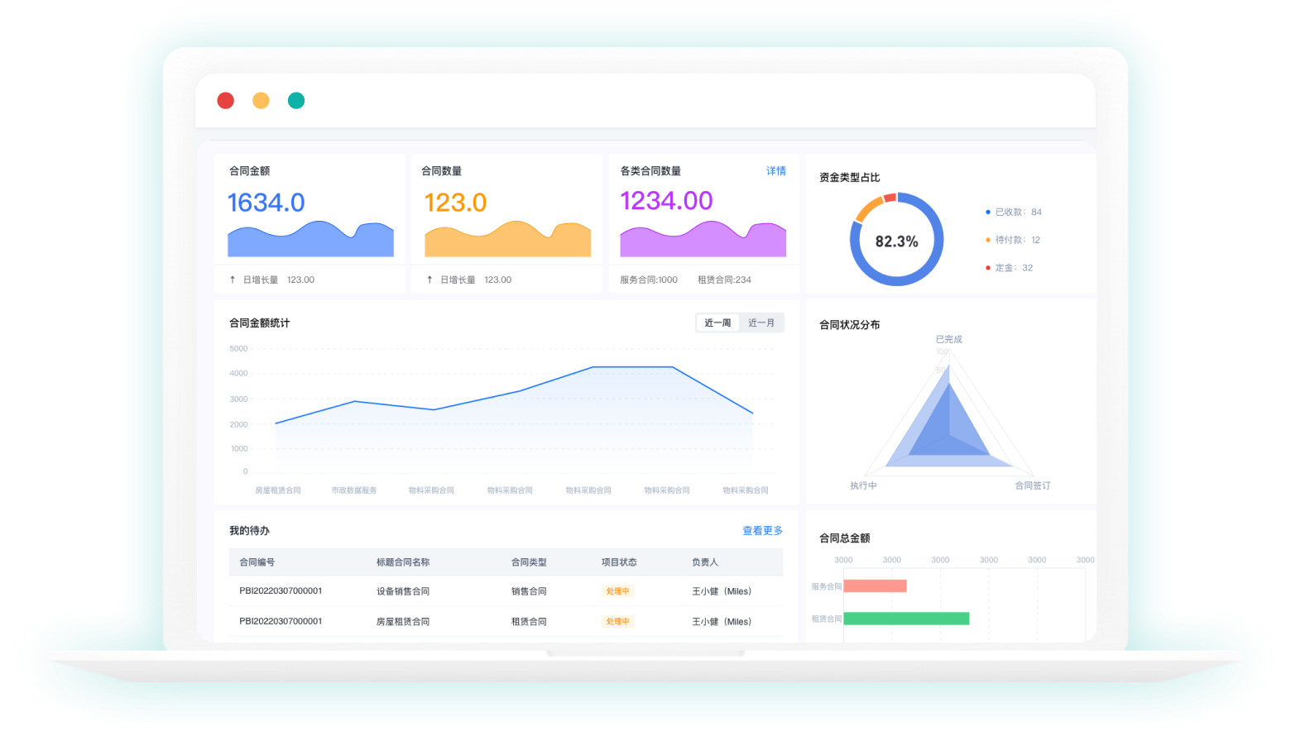
Task: Click the 1634.0 合同金额 value
Action: point(266,203)
